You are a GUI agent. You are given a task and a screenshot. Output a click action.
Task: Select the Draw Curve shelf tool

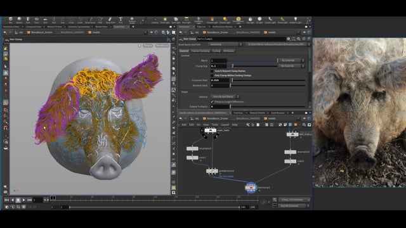(x=90, y=20)
